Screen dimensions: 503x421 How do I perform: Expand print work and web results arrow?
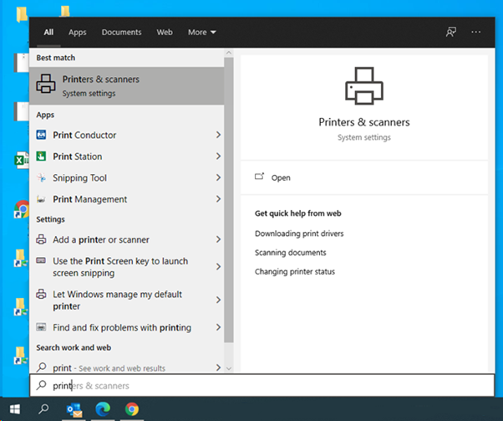pyautogui.click(x=218, y=367)
